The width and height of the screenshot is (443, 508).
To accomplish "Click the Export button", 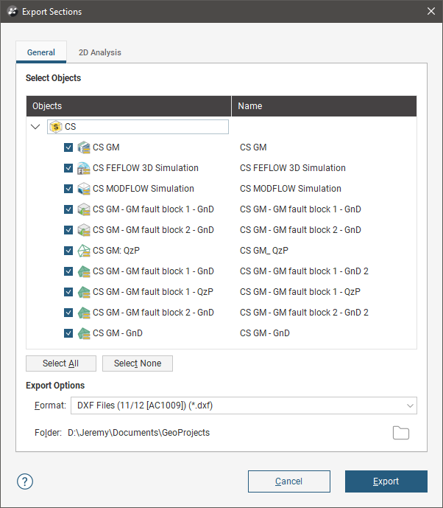I will click(x=386, y=481).
